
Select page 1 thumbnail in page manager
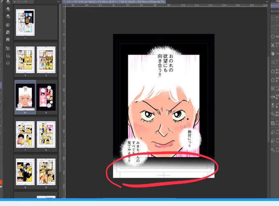25,23
